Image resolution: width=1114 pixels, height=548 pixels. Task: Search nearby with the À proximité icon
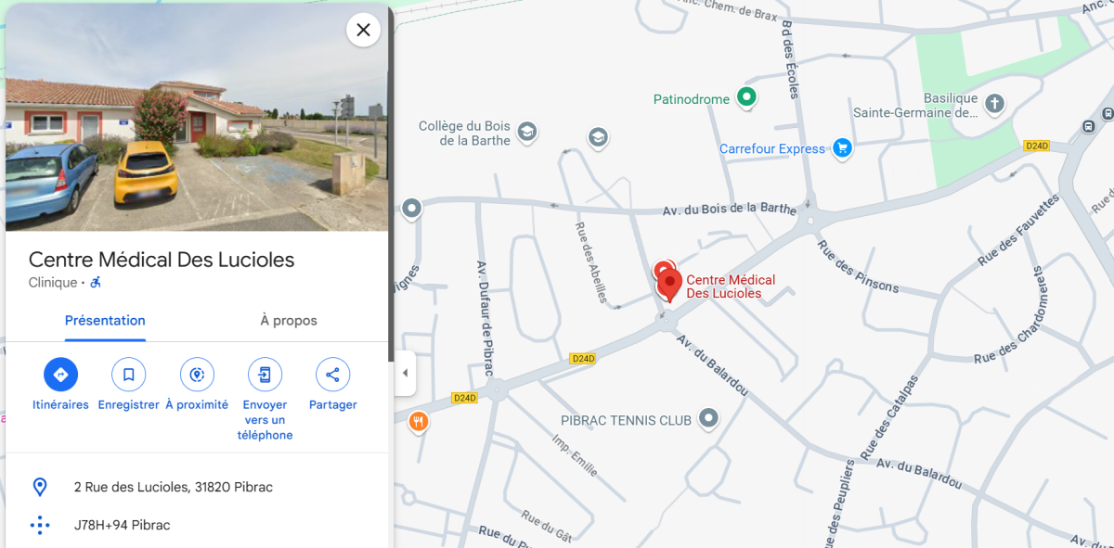point(197,375)
